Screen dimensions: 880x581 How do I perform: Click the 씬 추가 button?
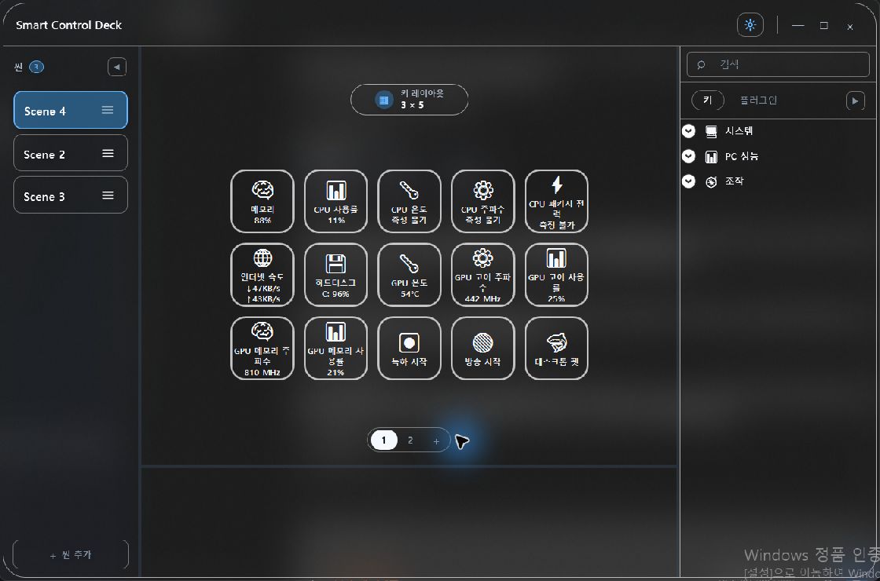[71, 554]
